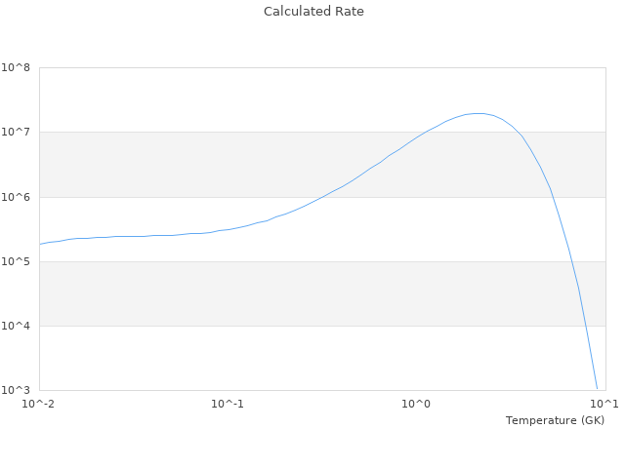Click the 10^7 y-axis tick label
The width and height of the screenshot is (625, 468).
(17, 132)
